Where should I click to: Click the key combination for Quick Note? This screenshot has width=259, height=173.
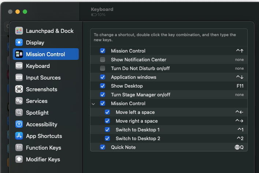point(239,147)
